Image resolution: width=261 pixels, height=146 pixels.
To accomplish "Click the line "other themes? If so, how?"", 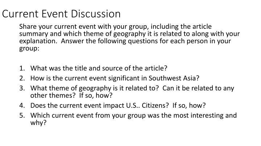I will tap(71, 95).
